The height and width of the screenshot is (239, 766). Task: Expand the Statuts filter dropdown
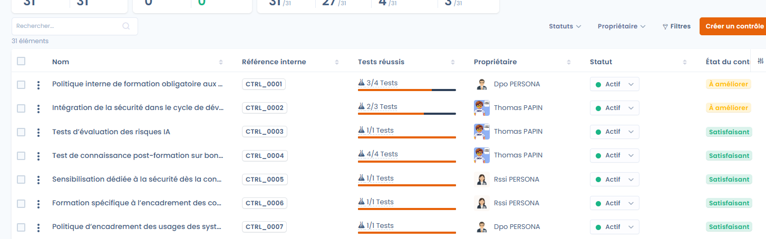(565, 26)
